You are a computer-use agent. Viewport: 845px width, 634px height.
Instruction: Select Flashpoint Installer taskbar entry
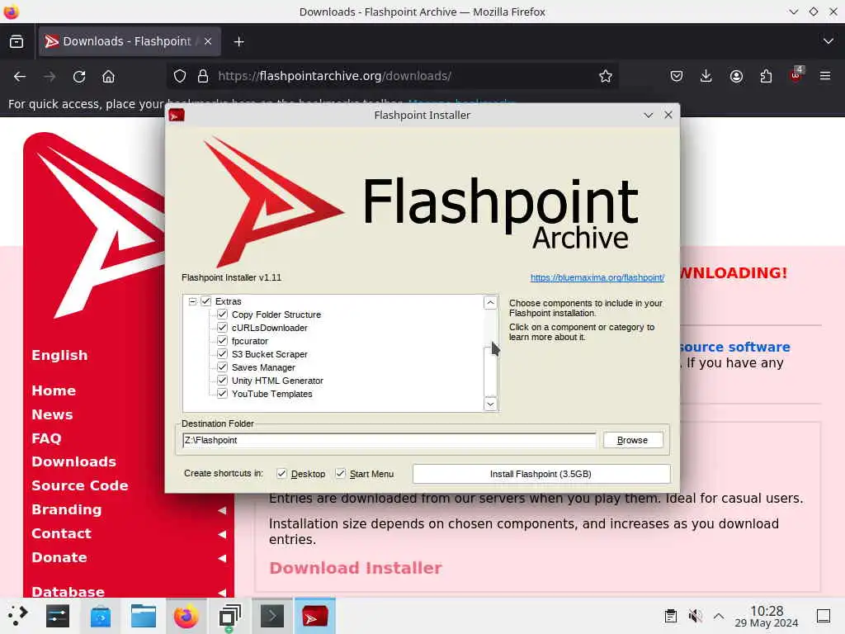pyautogui.click(x=314, y=616)
